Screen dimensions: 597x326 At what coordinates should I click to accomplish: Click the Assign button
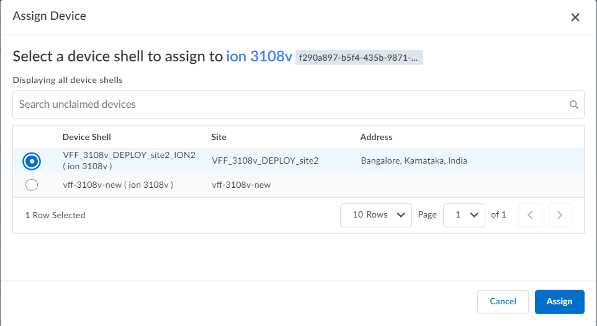click(559, 301)
